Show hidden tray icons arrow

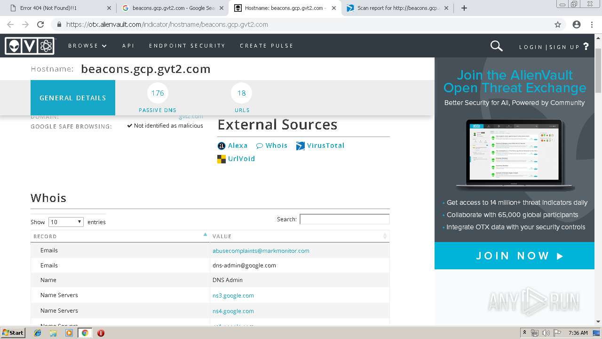pos(524,333)
